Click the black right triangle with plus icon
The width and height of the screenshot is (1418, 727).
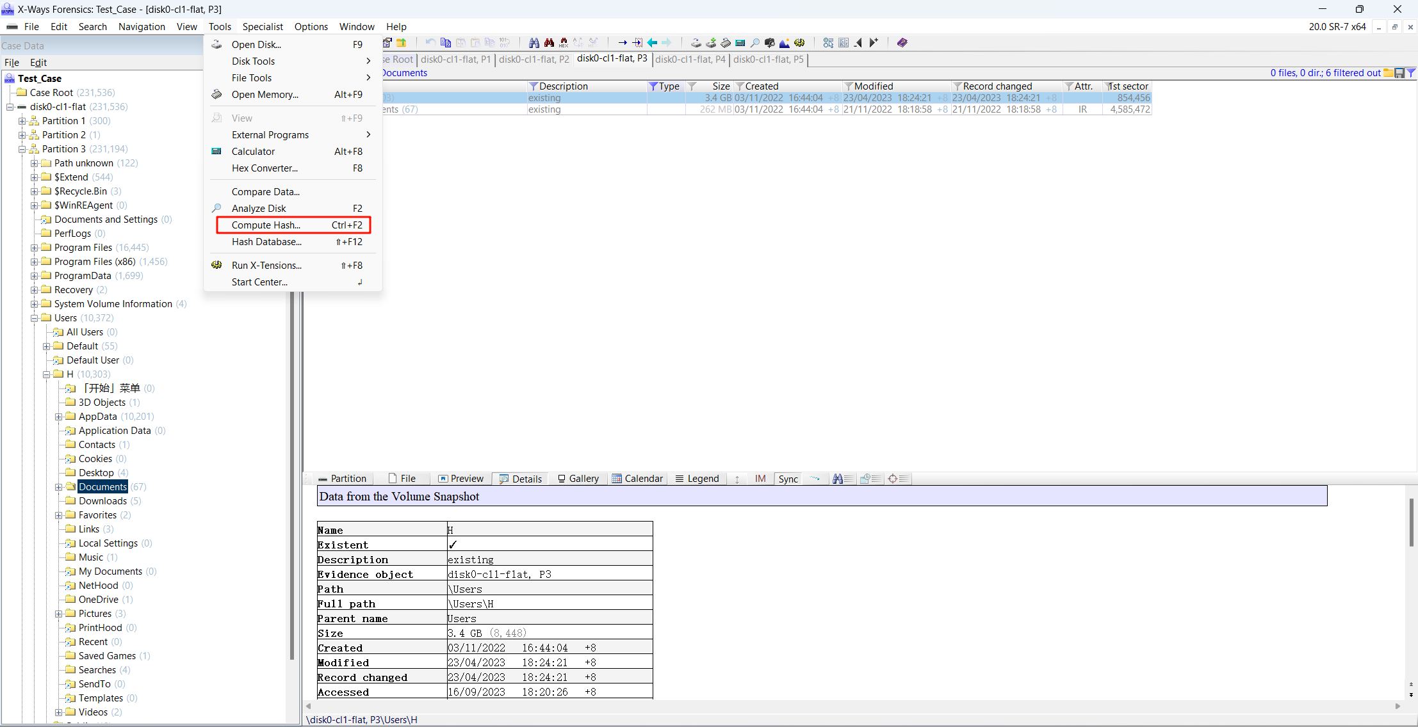[x=874, y=43]
